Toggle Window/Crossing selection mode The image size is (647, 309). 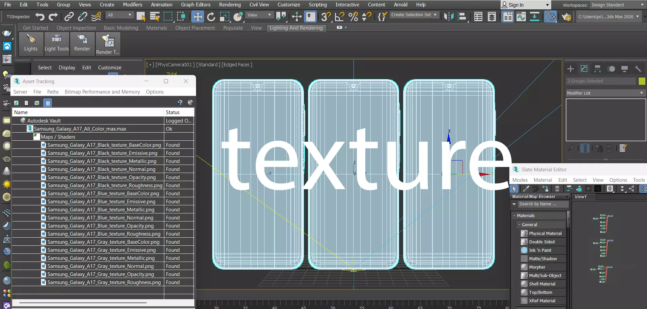pyautogui.click(x=181, y=16)
